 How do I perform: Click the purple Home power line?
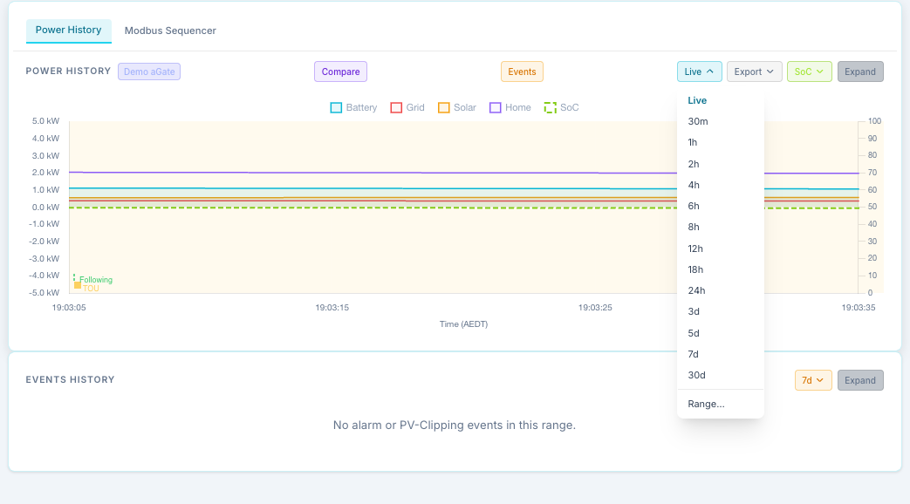click(x=372, y=173)
